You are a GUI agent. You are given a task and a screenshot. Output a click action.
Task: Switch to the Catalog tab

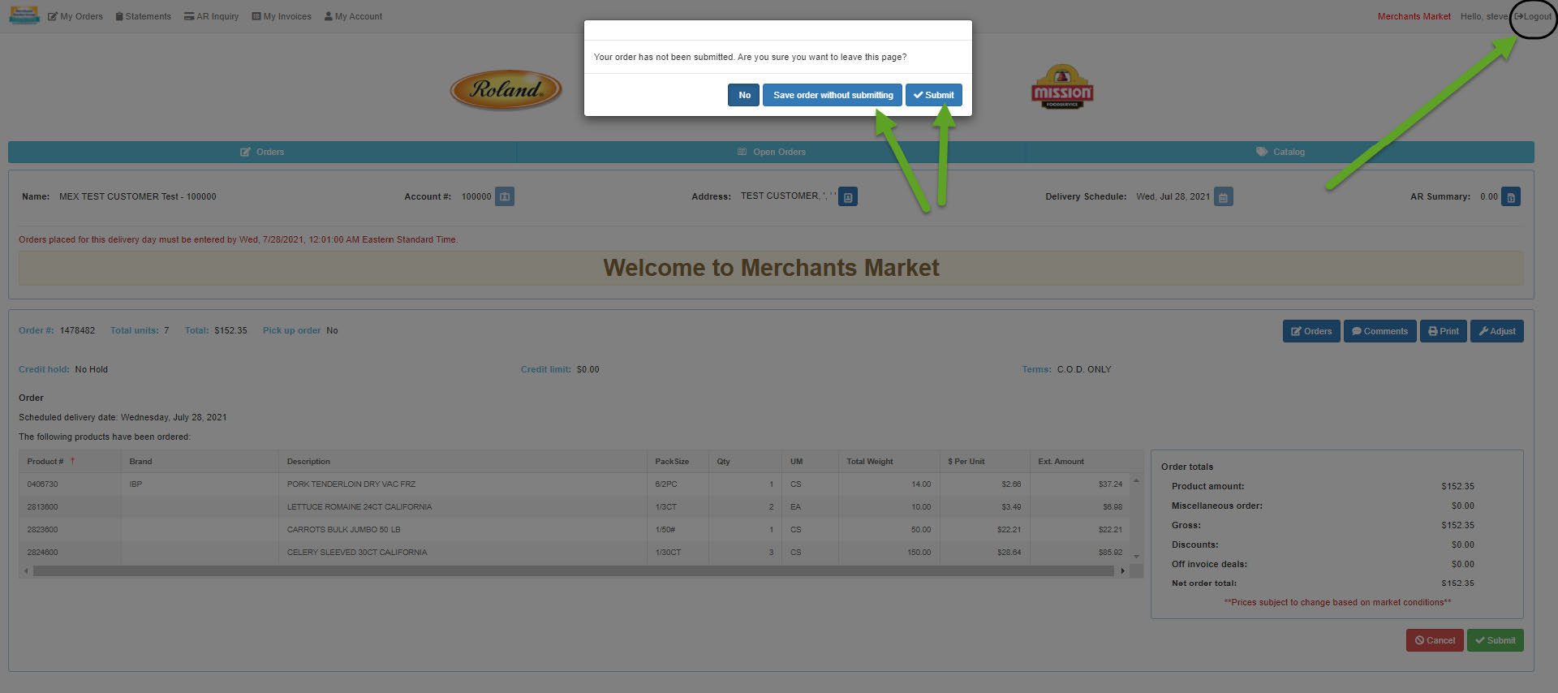(x=1280, y=152)
